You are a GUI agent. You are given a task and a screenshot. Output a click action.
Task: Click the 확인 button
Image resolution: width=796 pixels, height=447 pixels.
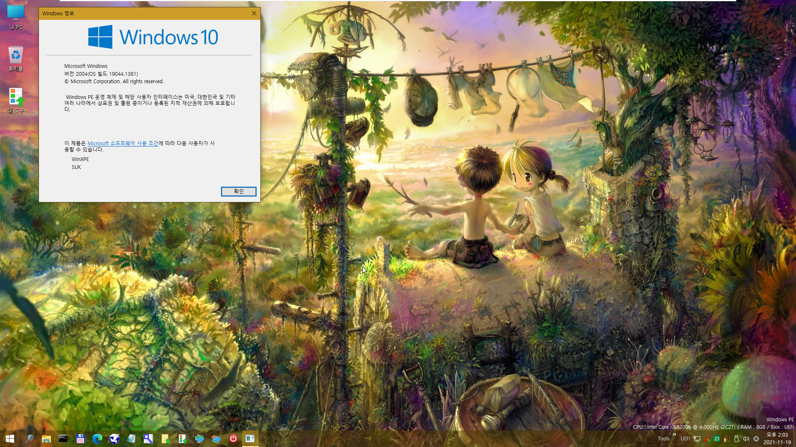point(239,191)
